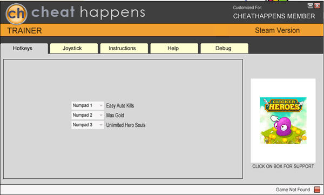Click the Max Gold label

pos(115,116)
